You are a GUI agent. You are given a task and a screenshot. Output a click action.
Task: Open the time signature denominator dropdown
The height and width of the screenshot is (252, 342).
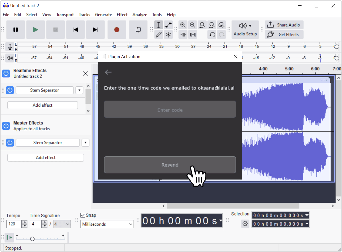[x=62, y=224]
